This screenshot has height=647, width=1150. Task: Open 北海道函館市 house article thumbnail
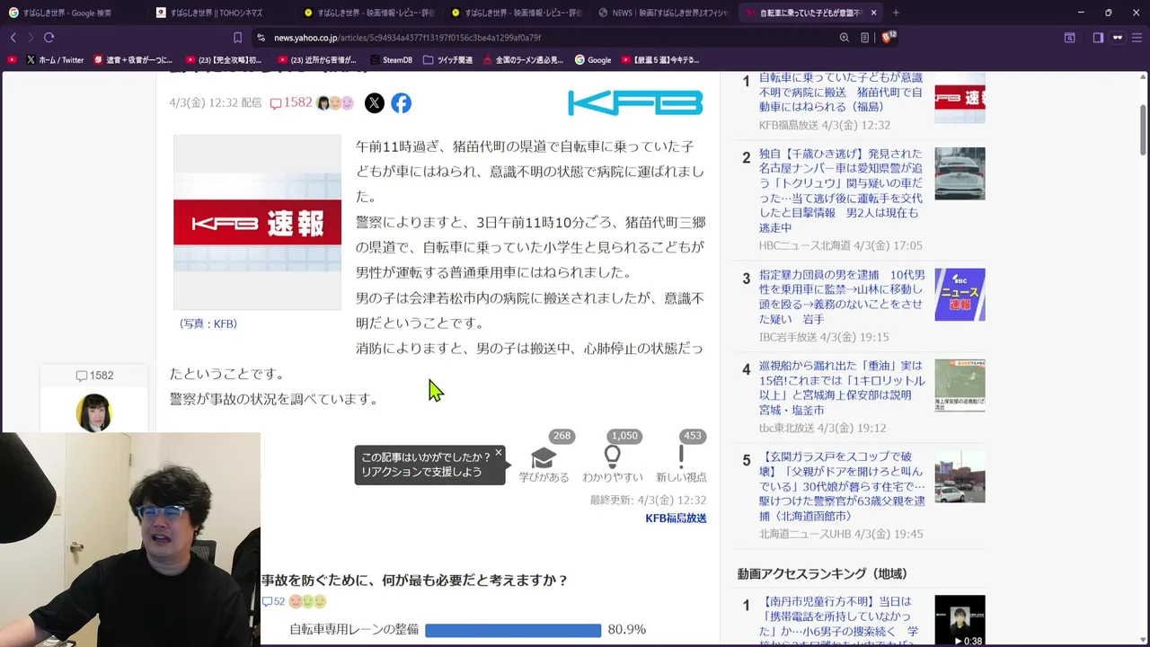[x=960, y=476]
